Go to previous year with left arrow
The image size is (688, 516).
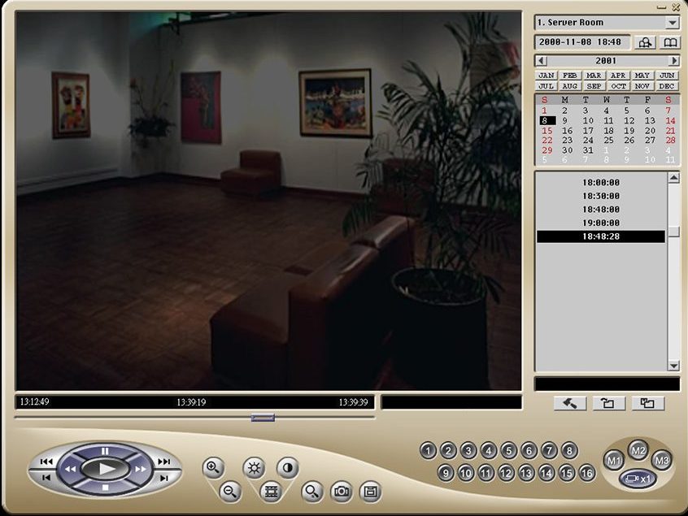point(542,61)
